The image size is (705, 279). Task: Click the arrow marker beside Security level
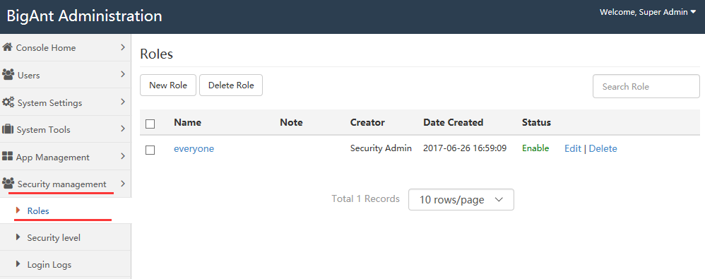point(18,237)
